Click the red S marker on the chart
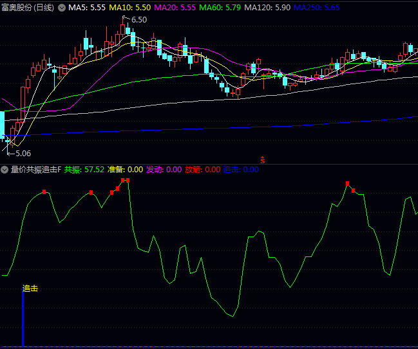This screenshot has width=418, height=349. point(262,159)
